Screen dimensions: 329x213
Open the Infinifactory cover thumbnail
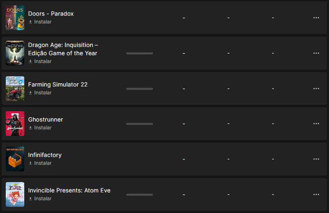click(15, 159)
